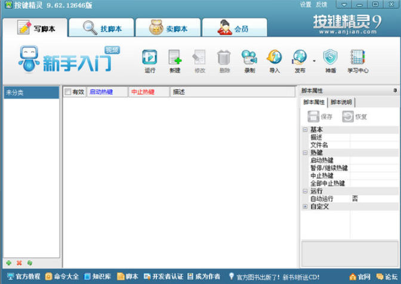Sort by 中止热键 column header
The height and width of the screenshot is (284, 401).
(149, 92)
